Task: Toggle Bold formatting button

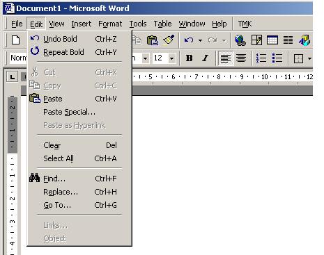Action: click(190, 58)
